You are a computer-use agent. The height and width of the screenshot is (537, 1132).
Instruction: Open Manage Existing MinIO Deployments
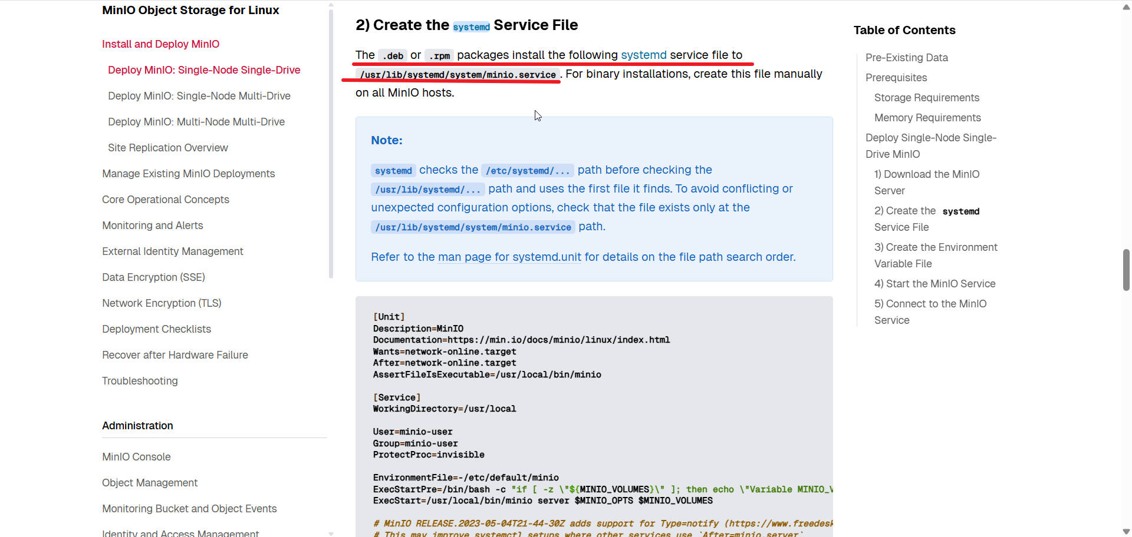point(189,174)
